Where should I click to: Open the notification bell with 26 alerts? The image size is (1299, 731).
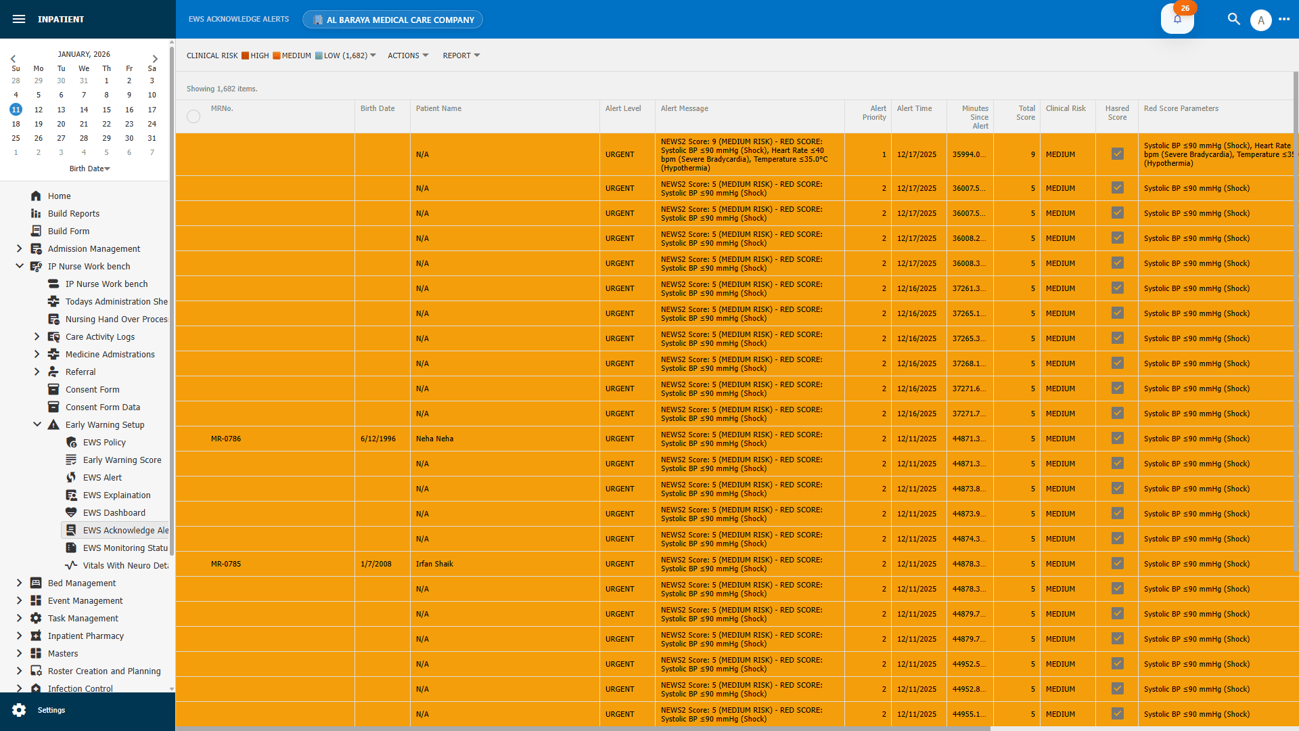1177,19
